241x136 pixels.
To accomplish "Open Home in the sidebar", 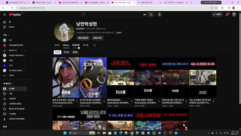I will coord(15,22).
